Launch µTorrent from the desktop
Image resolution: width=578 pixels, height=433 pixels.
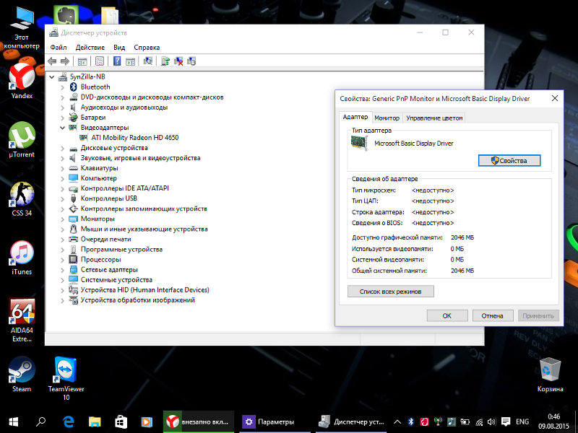(22, 140)
